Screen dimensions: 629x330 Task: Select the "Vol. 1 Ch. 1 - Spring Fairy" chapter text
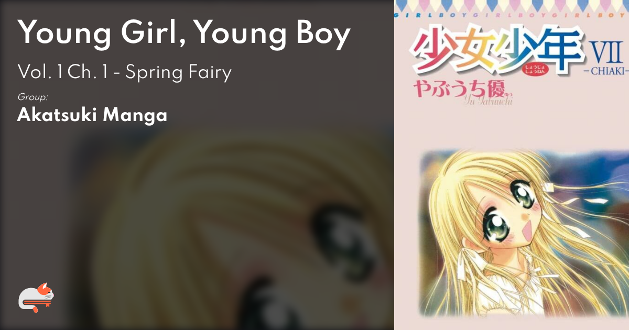coord(125,72)
